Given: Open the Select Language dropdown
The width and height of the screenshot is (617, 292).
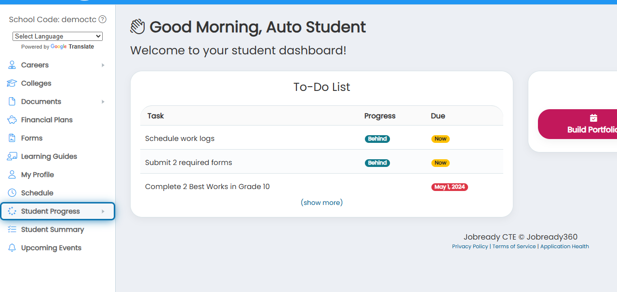Looking at the screenshot, I should [x=57, y=36].
